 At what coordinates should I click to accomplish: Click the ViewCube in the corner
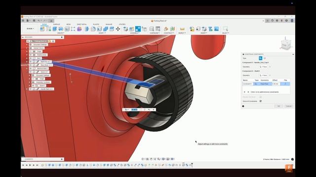[x=285, y=44]
